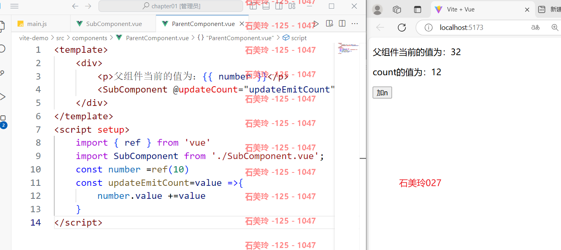The image size is (561, 250).
Task: Click script symbol breadcrumb
Action: [295, 38]
